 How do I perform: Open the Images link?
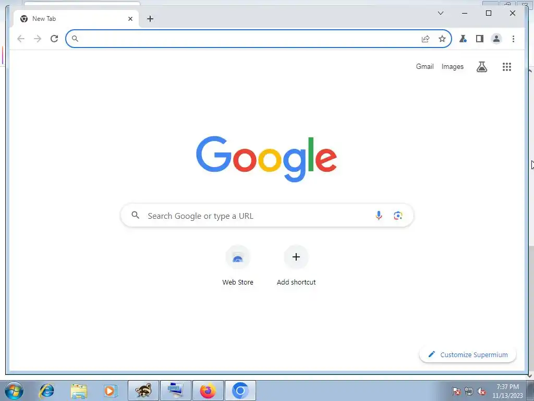[452, 66]
